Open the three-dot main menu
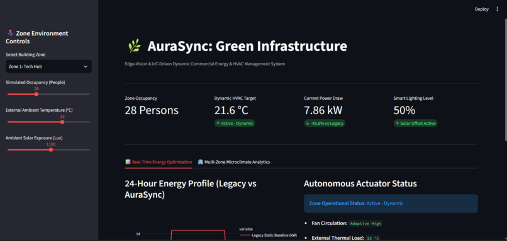This screenshot has width=507, height=241. pos(498,9)
